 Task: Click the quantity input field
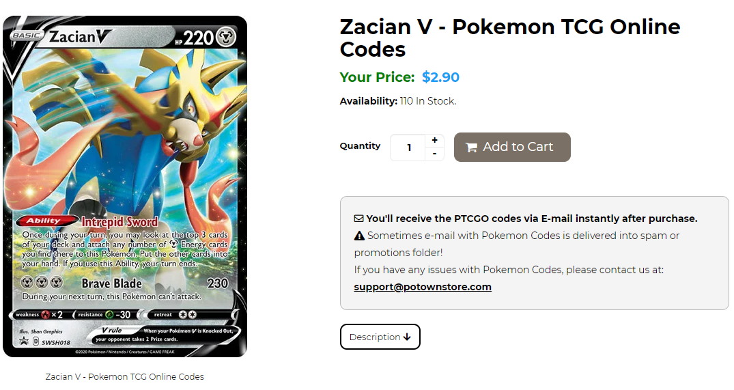408,148
